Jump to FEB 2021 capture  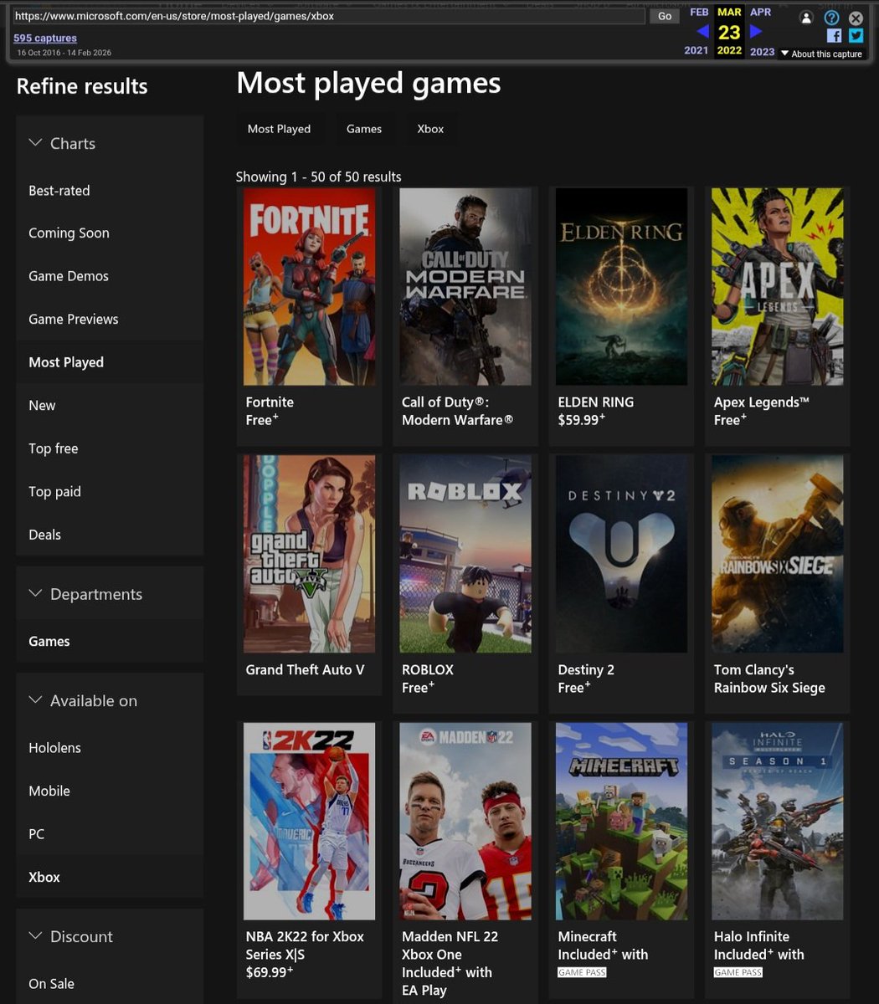[x=698, y=32]
